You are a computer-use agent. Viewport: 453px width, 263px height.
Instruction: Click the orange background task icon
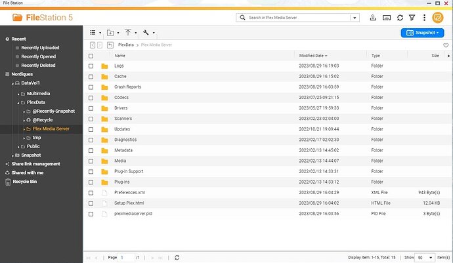pos(438,18)
